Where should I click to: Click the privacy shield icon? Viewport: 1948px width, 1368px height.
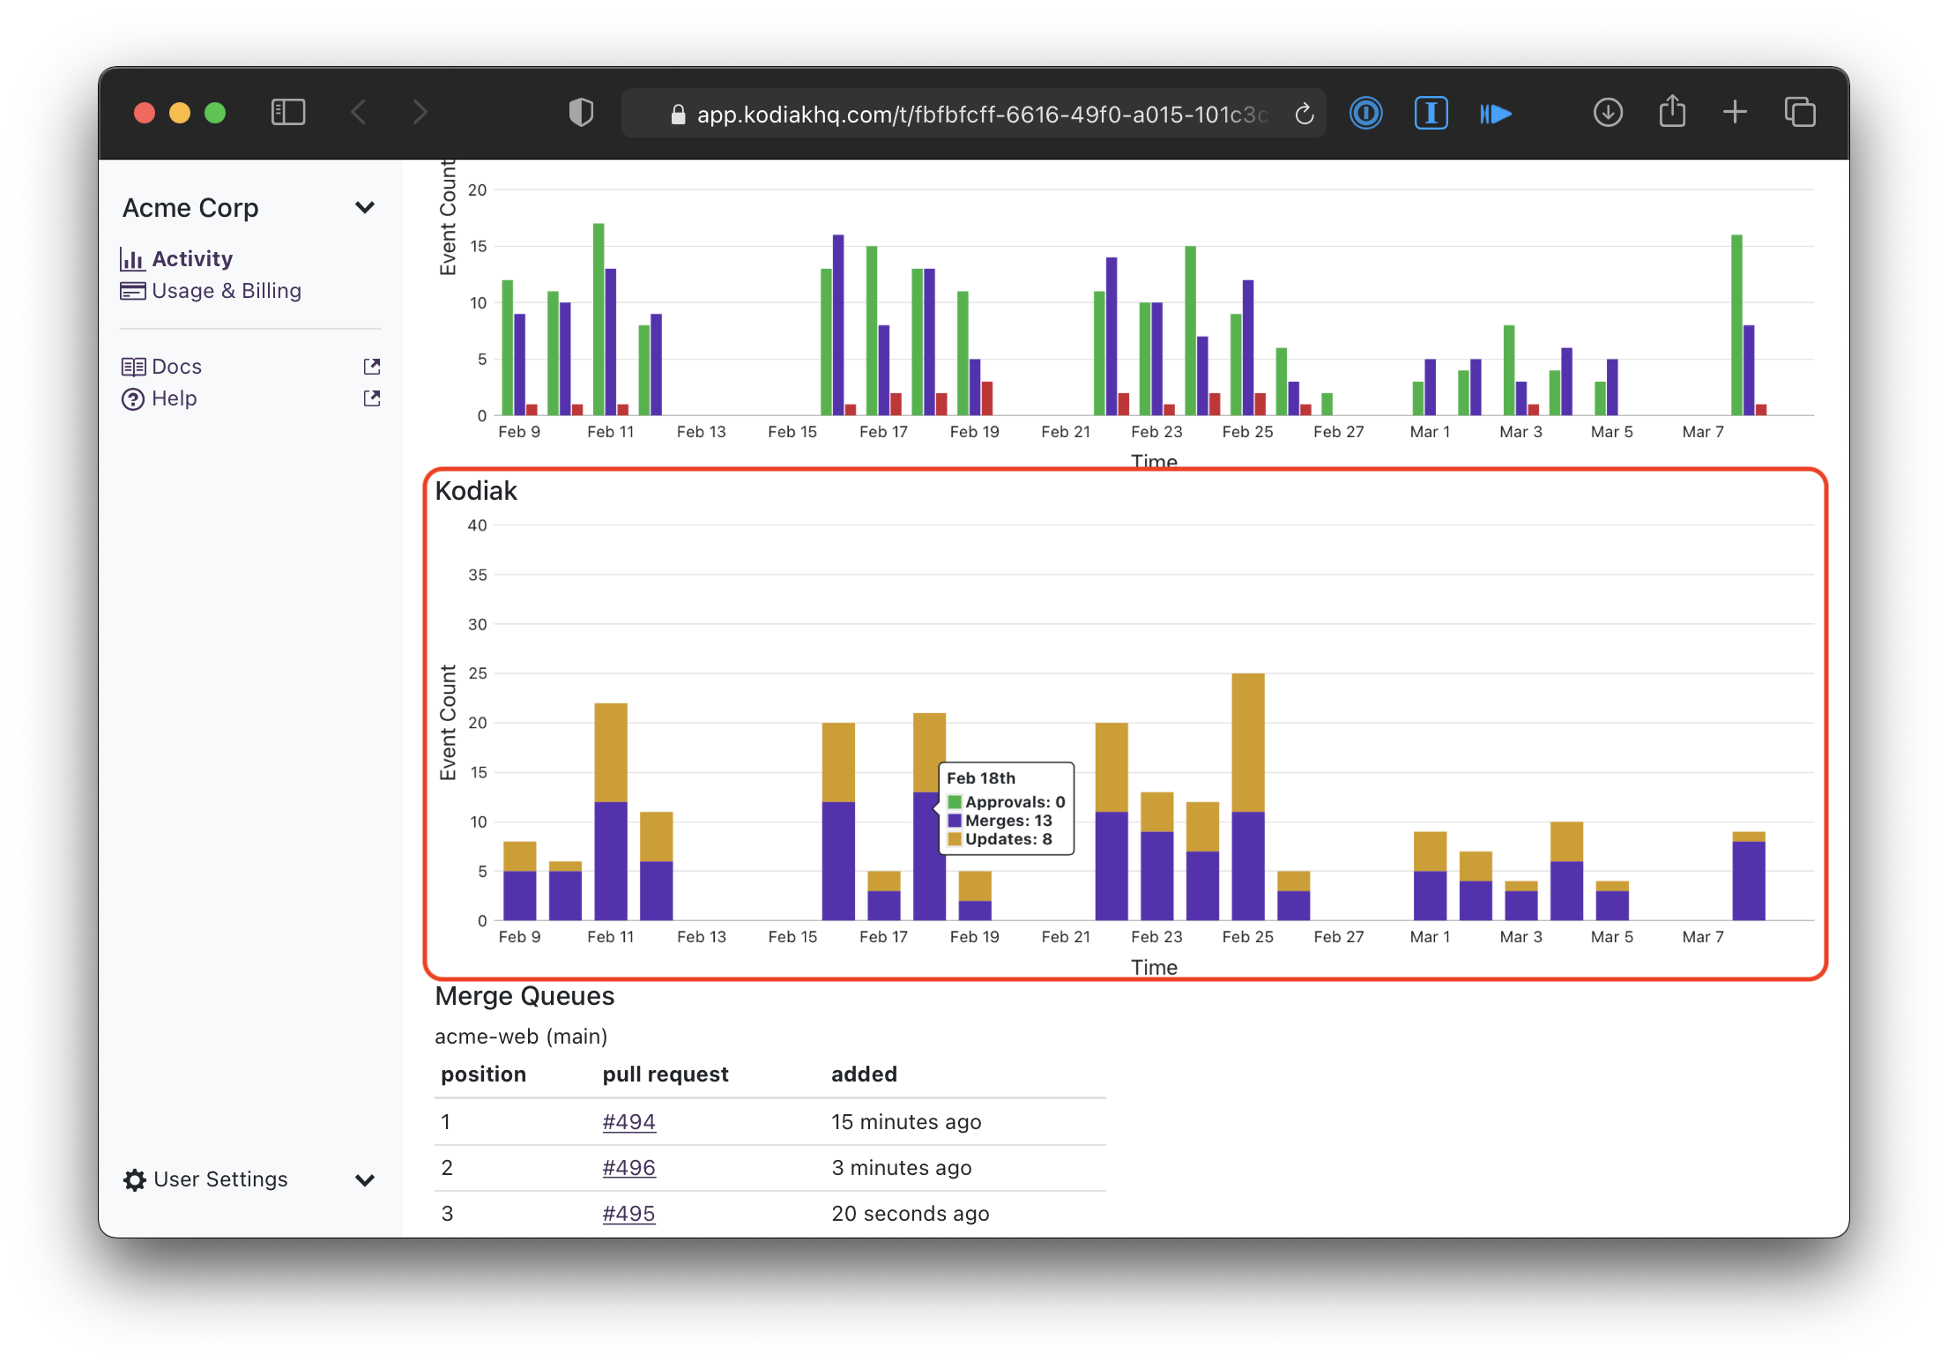(x=581, y=113)
